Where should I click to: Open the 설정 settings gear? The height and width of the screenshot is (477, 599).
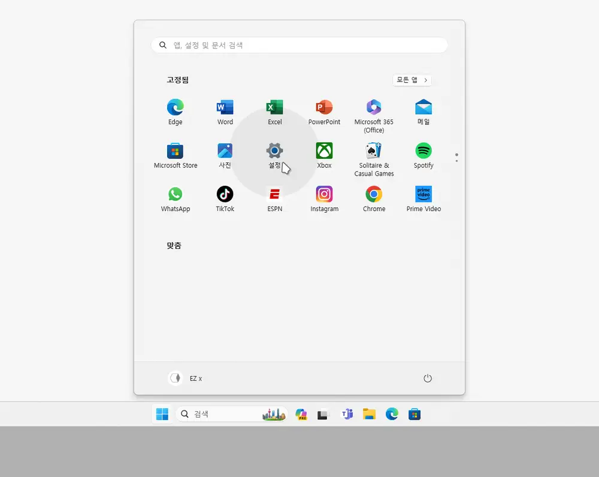pos(275,155)
